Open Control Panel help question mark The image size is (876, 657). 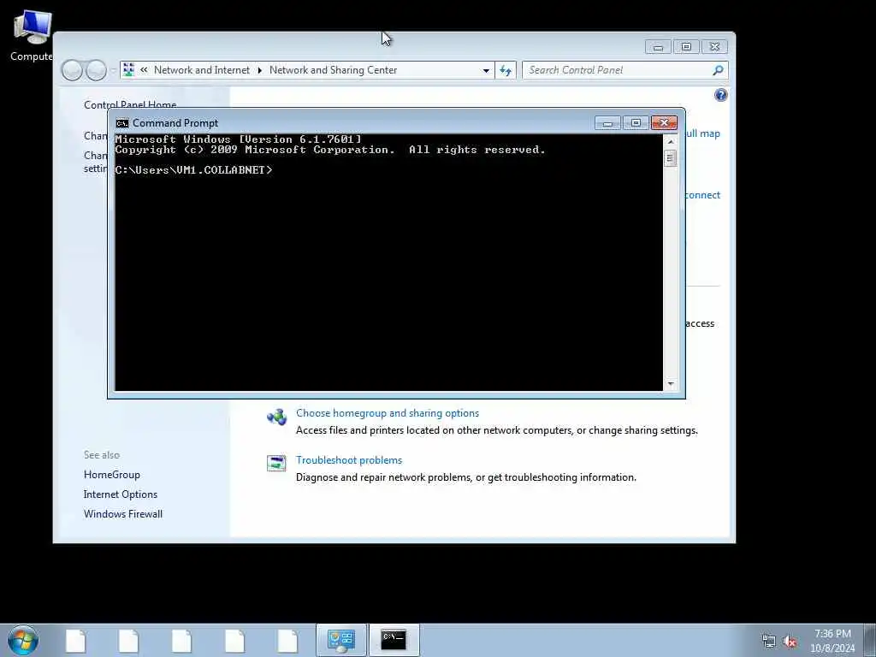[x=720, y=95]
